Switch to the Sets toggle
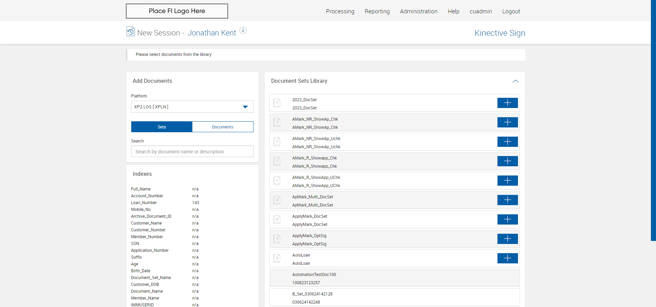 162,127
